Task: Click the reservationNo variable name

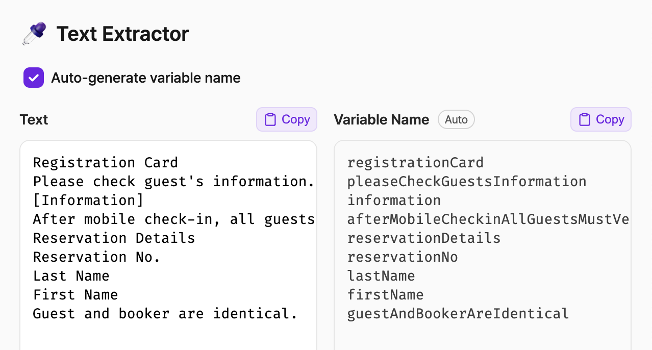Action: [x=403, y=257]
